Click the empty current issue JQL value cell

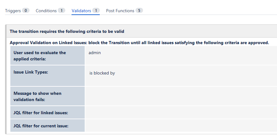(180, 126)
